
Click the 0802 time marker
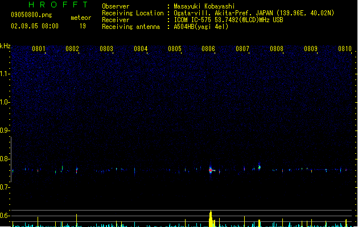72,49
